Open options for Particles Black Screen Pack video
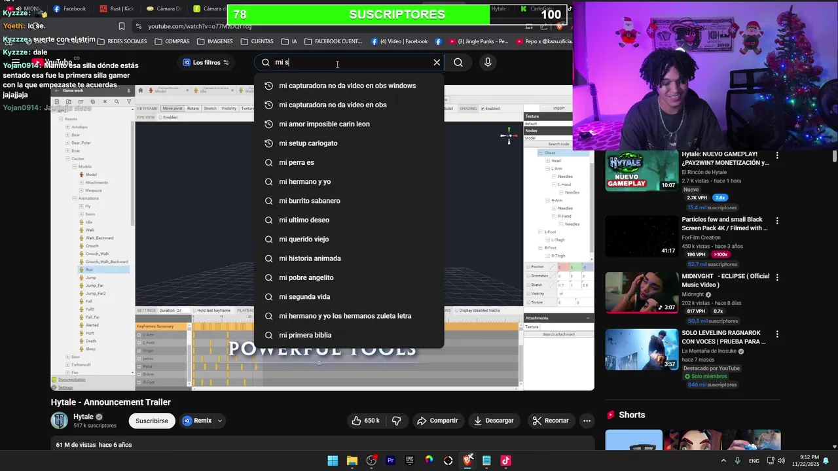Image resolution: width=838 pixels, height=471 pixels. [777, 221]
